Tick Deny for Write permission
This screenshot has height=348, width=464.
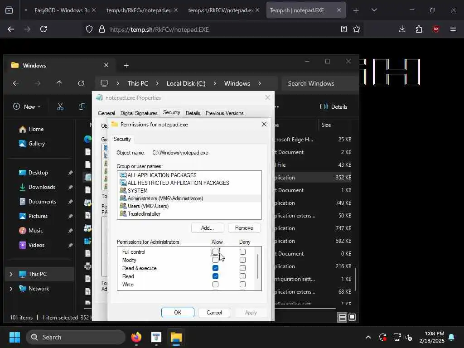(x=243, y=285)
